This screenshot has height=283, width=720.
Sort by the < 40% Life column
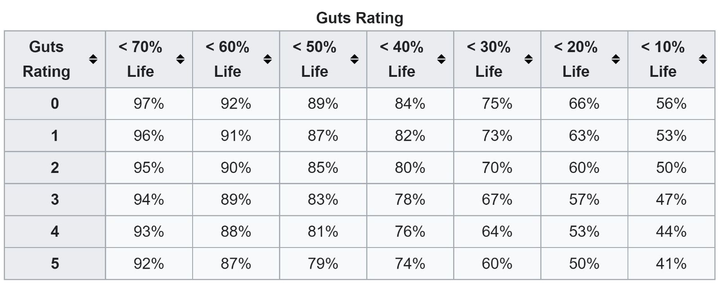(x=441, y=59)
